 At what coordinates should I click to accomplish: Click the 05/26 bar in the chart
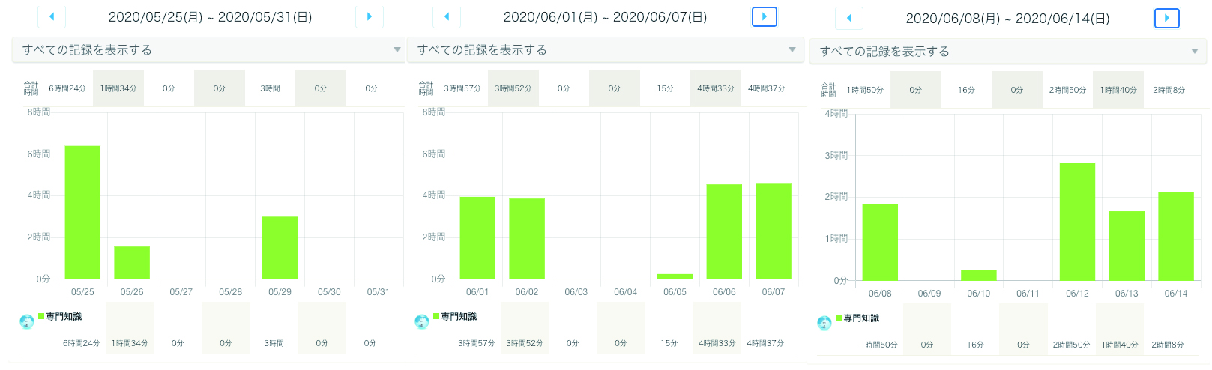click(132, 263)
